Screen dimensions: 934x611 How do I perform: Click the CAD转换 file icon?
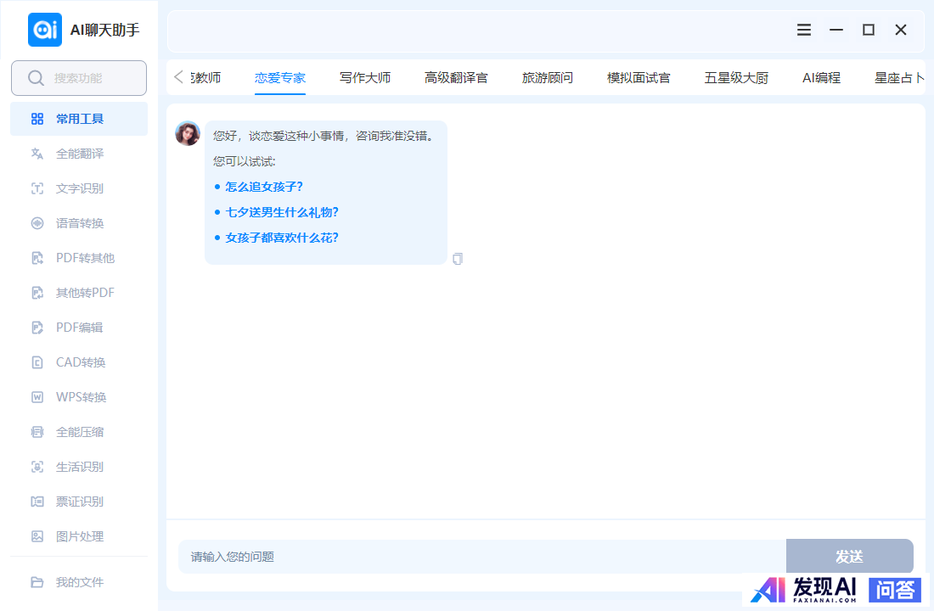click(x=37, y=362)
